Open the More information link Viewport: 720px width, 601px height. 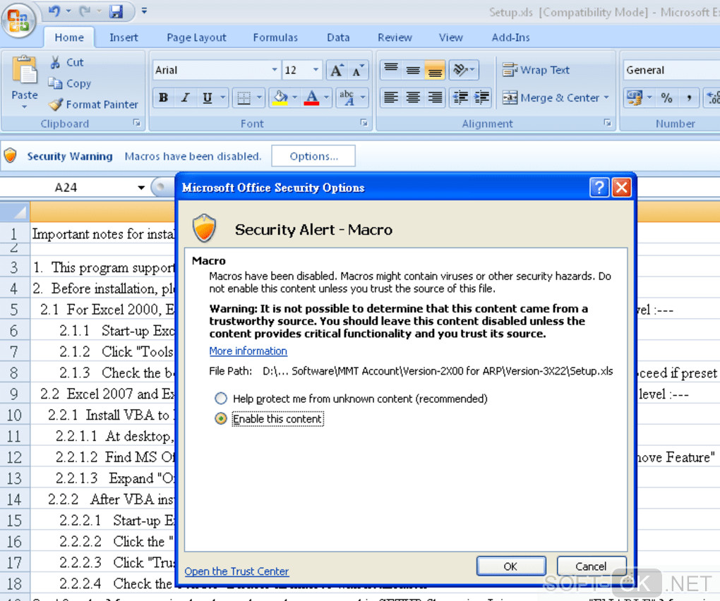(x=248, y=351)
